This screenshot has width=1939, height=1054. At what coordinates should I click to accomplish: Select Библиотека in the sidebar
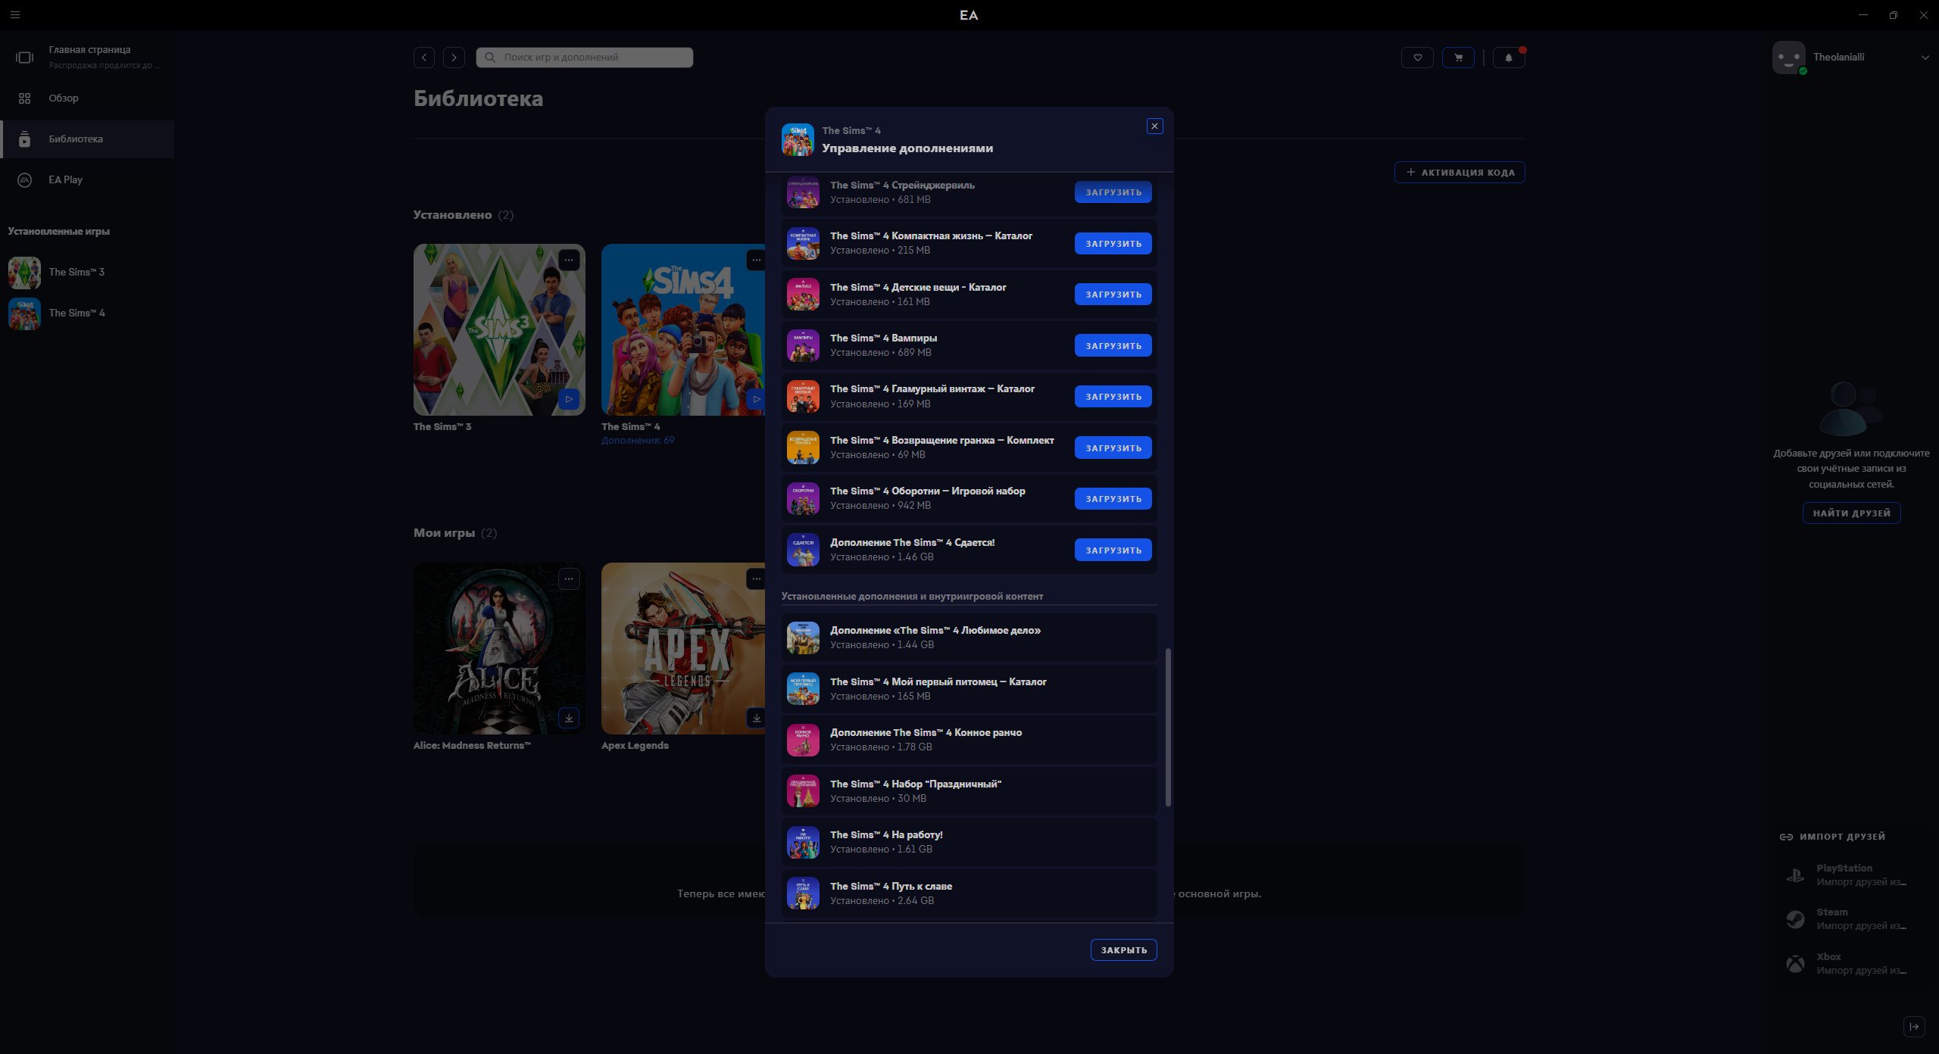point(87,139)
